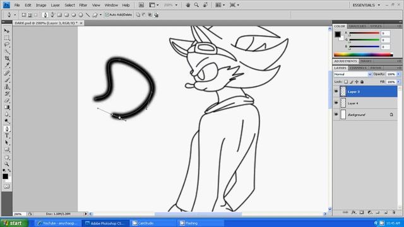Select the Path Selection tool
Image resolution: width=404 pixels, height=227 pixels.
point(7,143)
